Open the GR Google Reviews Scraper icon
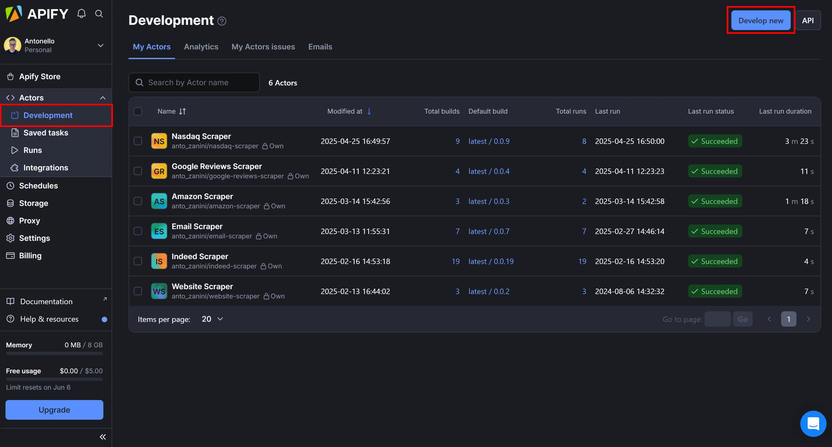The width and height of the screenshot is (832, 447). [159, 171]
